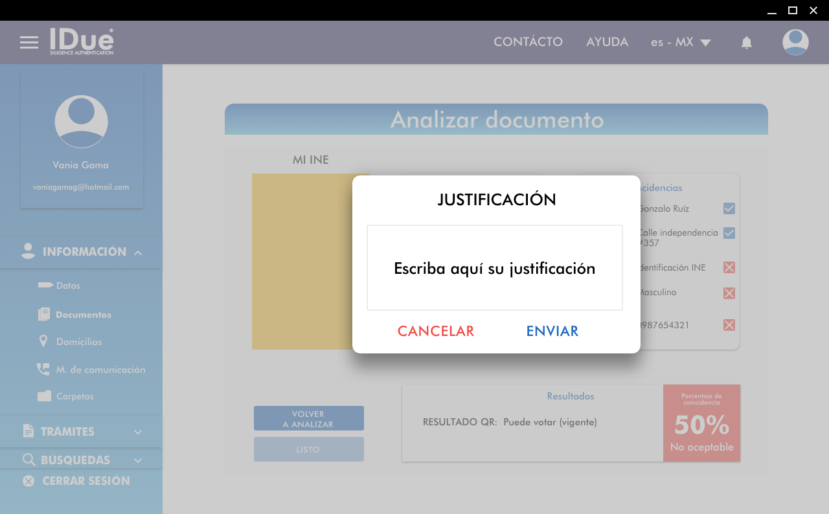Open the es - MX language dropdown
The image size is (829, 514).
681,43
